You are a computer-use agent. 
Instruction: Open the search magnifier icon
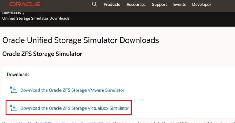[x=94, y=4]
